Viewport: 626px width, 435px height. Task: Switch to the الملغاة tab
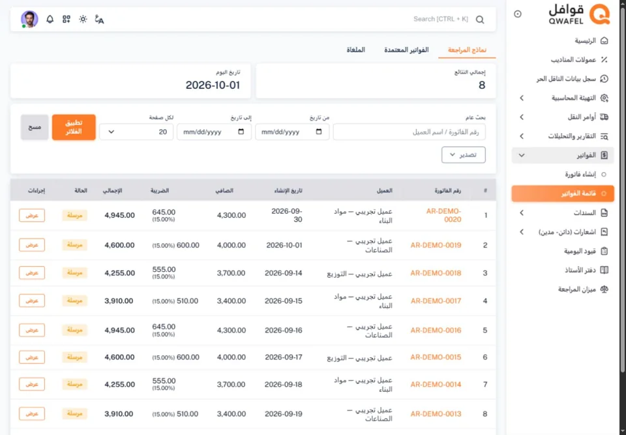(356, 50)
